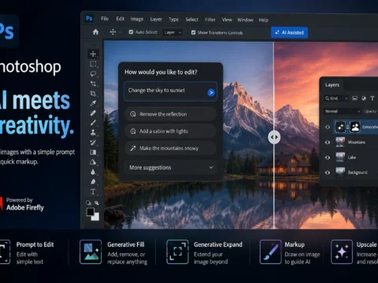Hide the Background layer
Image resolution: width=378 pixels, height=283 pixels.
328,172
